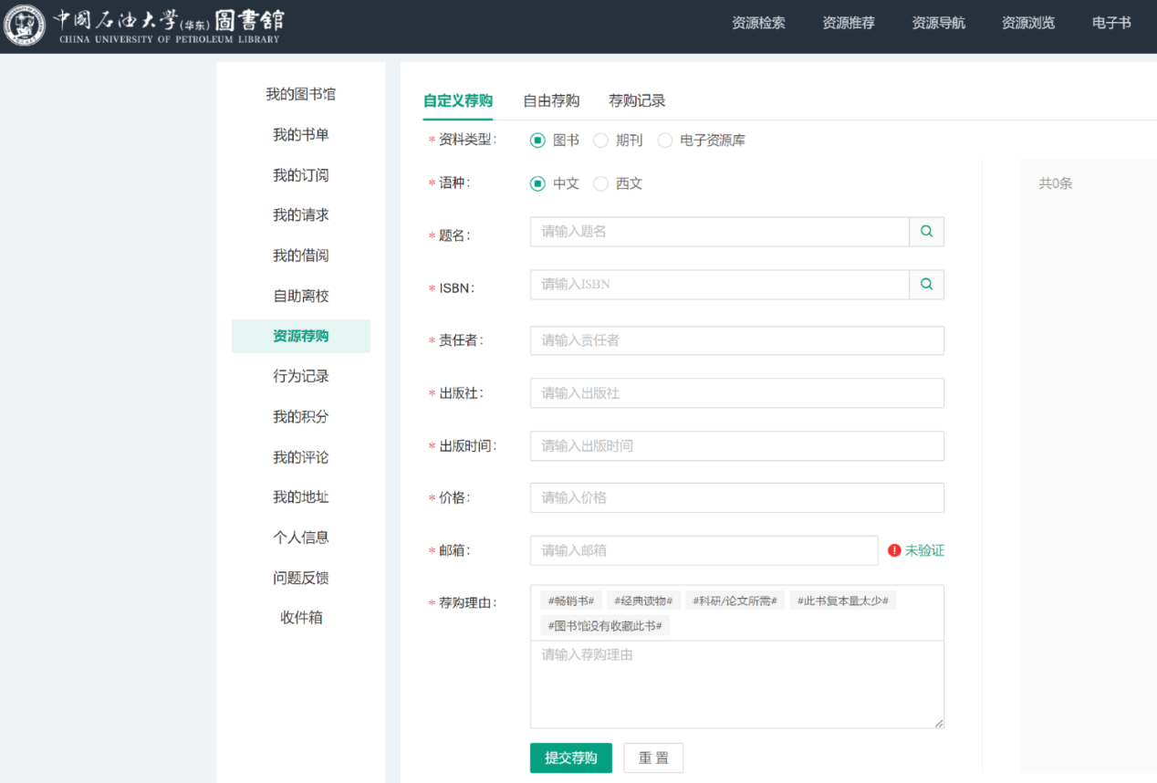This screenshot has width=1157, height=783.
Task: Go to 我的借阅 in the sidebar
Action: click(300, 256)
